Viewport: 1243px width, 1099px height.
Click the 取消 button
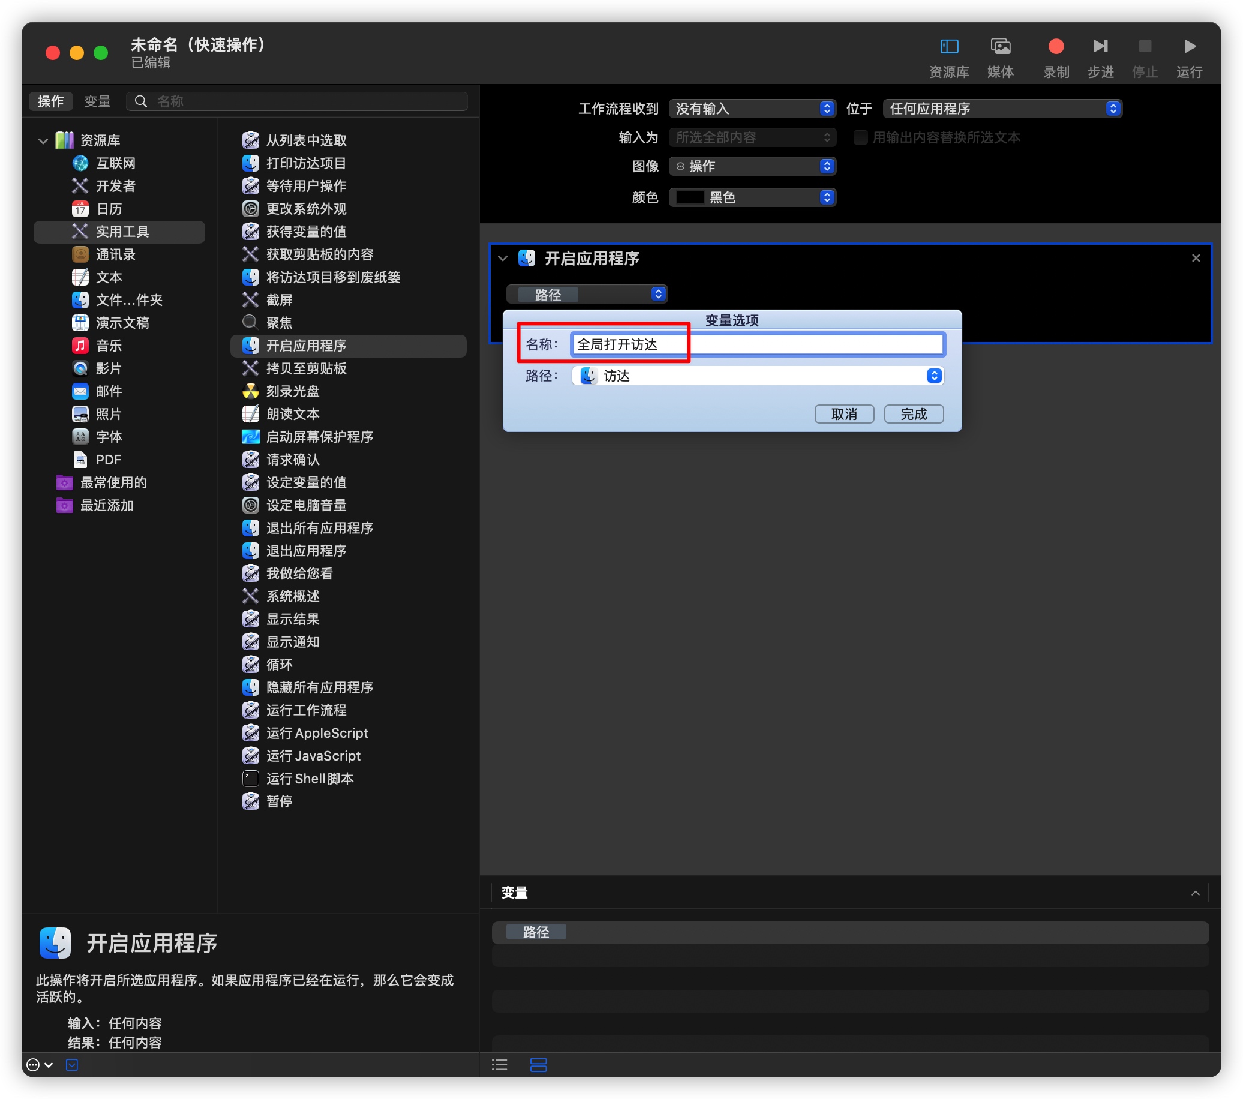(843, 414)
